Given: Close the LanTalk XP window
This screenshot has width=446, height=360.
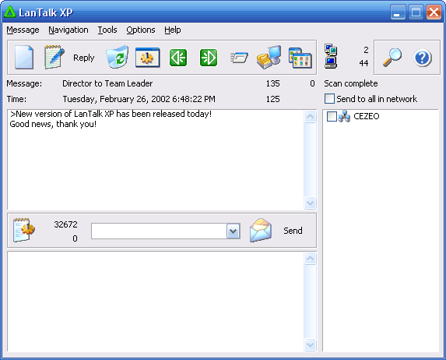Looking at the screenshot, I should pos(434,12).
